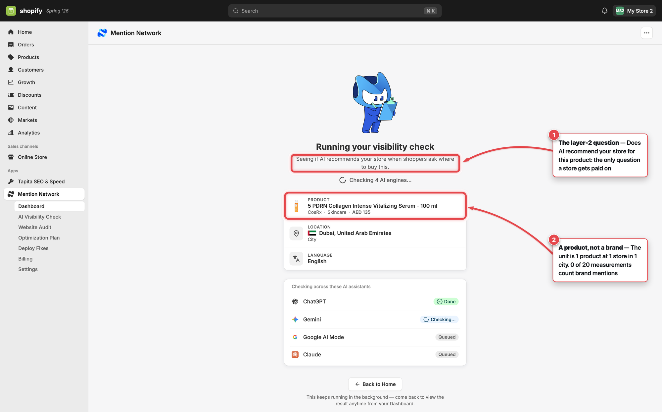This screenshot has width=662, height=412.
Task: Click the 'Mention Network' page title
Action: point(136,33)
